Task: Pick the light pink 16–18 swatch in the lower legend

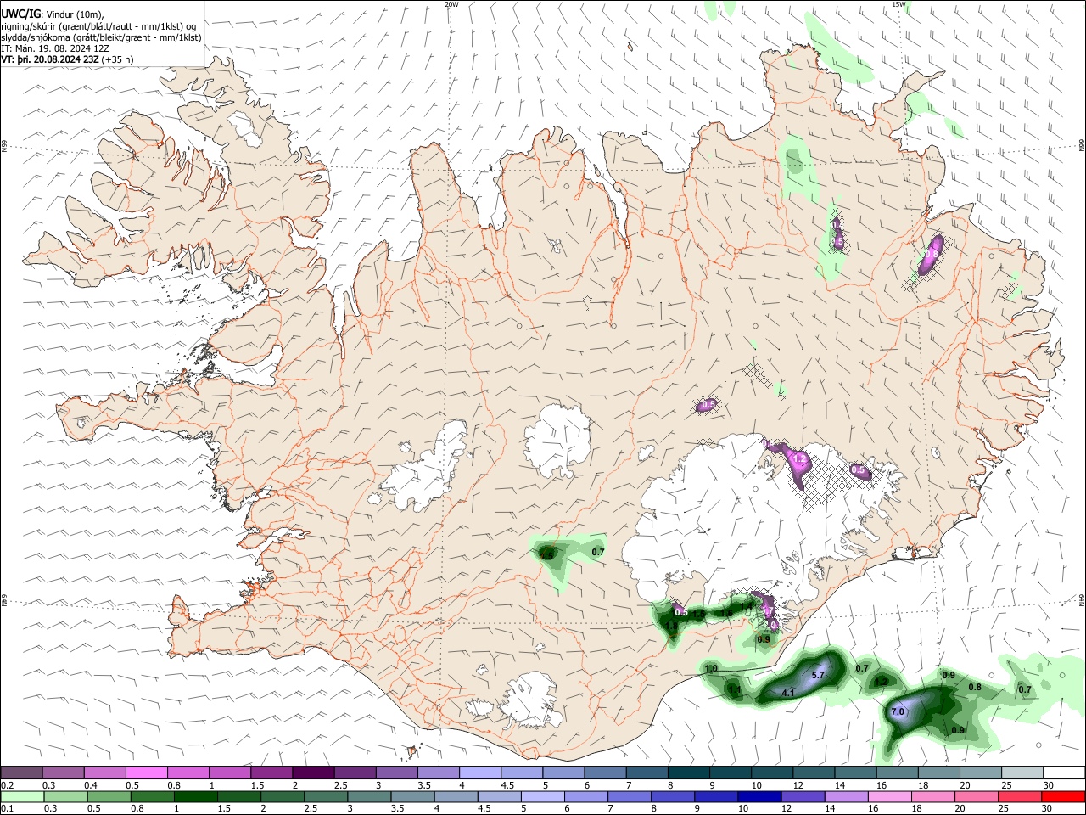Action: tap(890, 796)
